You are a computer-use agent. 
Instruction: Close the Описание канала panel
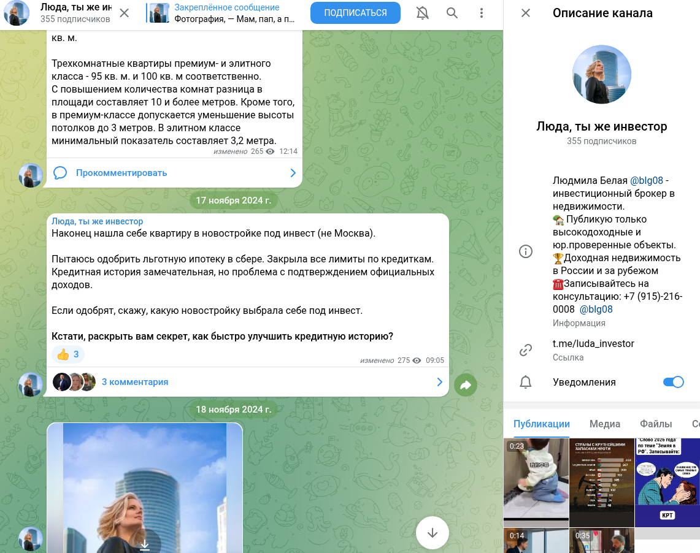525,13
